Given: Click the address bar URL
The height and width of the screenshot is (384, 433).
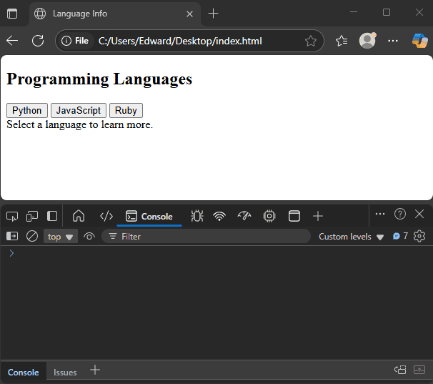Looking at the screenshot, I should pyautogui.click(x=180, y=41).
